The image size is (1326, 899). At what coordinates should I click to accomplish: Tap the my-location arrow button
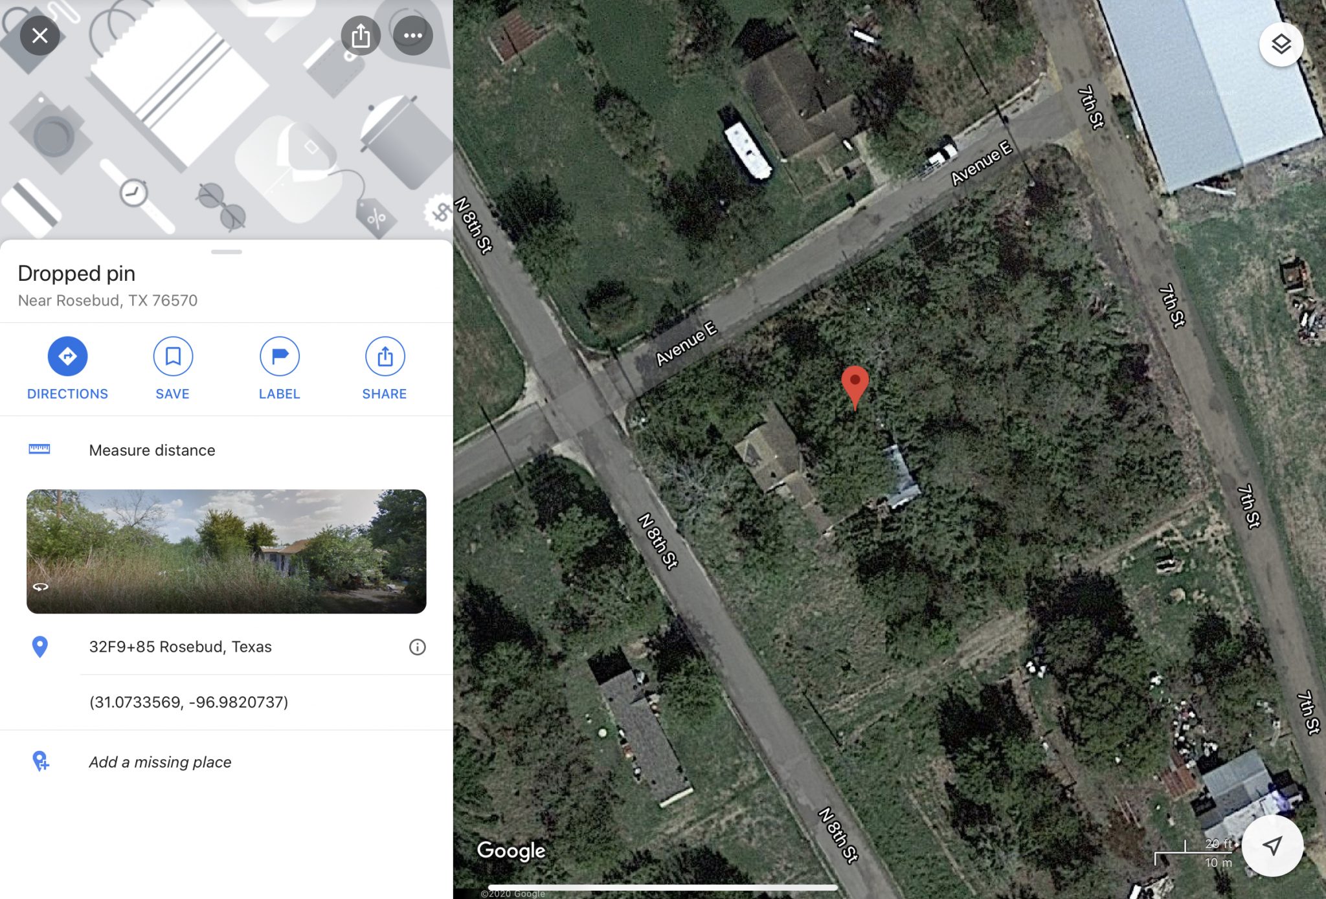point(1272,845)
